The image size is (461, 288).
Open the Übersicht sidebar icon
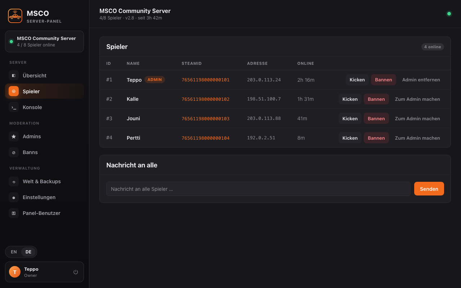click(x=14, y=76)
